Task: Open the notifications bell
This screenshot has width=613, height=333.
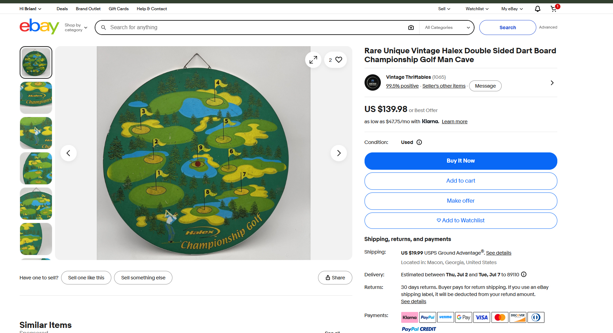Action: (537, 9)
